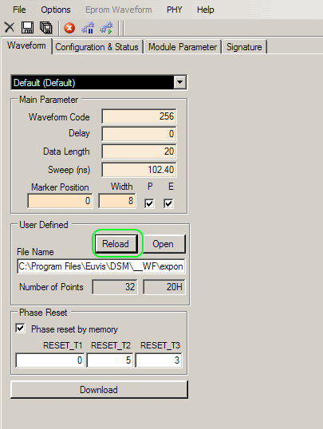
Task: Click the RESET_T3 input field
Action: tap(159, 360)
